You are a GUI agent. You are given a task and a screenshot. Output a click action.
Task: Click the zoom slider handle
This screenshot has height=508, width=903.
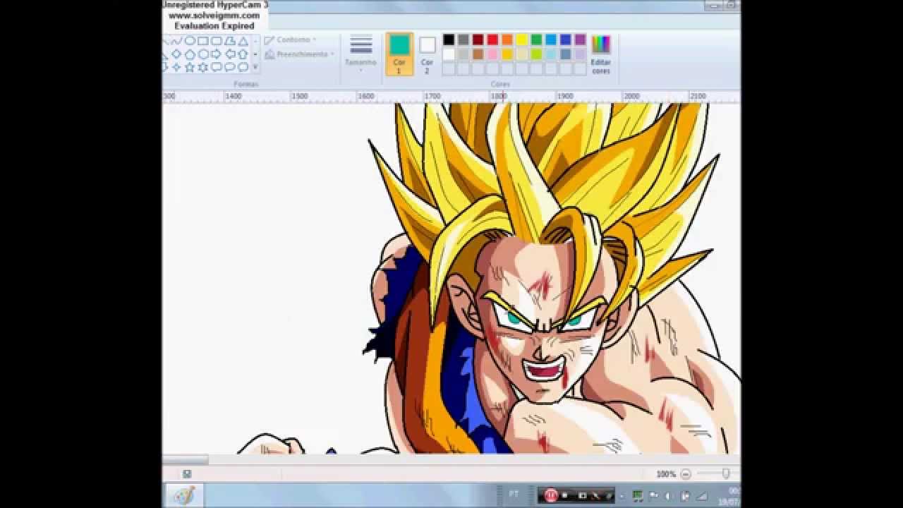pos(725,474)
